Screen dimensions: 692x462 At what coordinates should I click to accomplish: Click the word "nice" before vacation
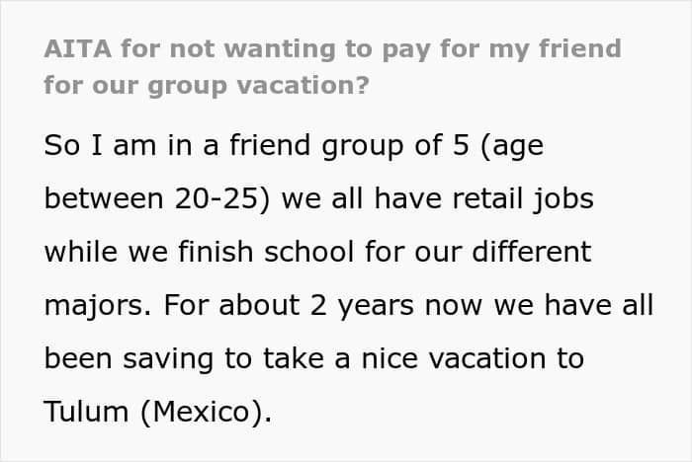(x=389, y=358)
